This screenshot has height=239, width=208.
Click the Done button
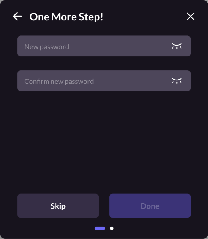pos(150,206)
